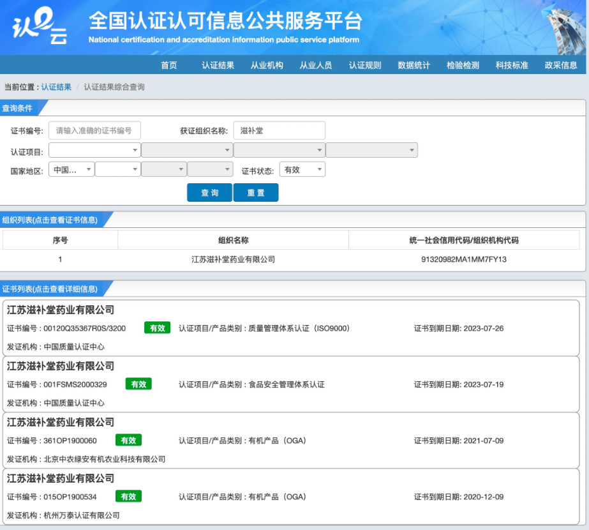Click issuer 杭州万泰认证有限公司

pyautogui.click(x=82, y=515)
